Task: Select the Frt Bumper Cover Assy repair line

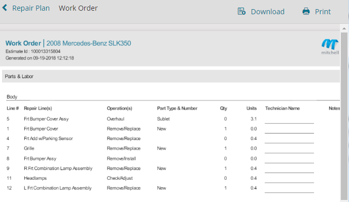Action: pyautogui.click(x=46, y=119)
